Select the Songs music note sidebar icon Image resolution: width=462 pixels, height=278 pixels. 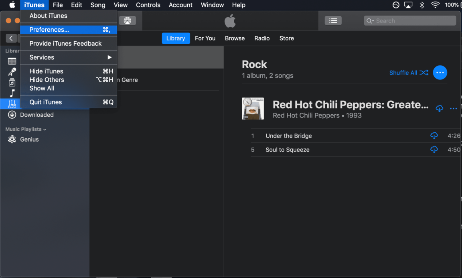coord(12,93)
